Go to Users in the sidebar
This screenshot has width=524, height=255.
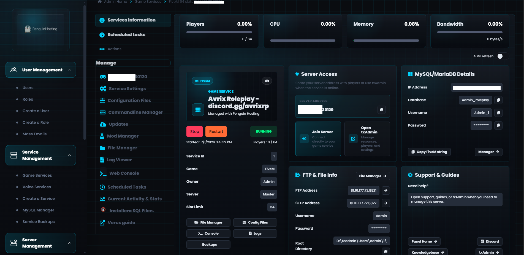click(28, 88)
